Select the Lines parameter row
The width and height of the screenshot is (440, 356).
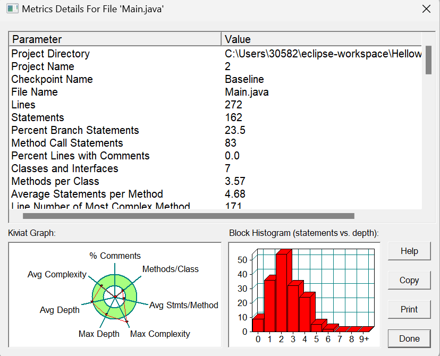click(x=216, y=105)
